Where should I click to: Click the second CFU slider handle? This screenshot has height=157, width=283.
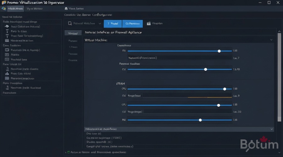pyautogui.click(x=219, y=105)
